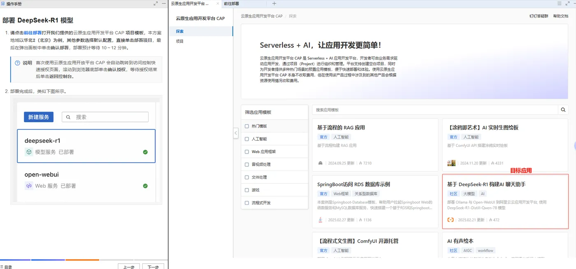The image size is (576, 269).
Task: Toggle the 游戏 filter checkbox
Action: coord(247,190)
